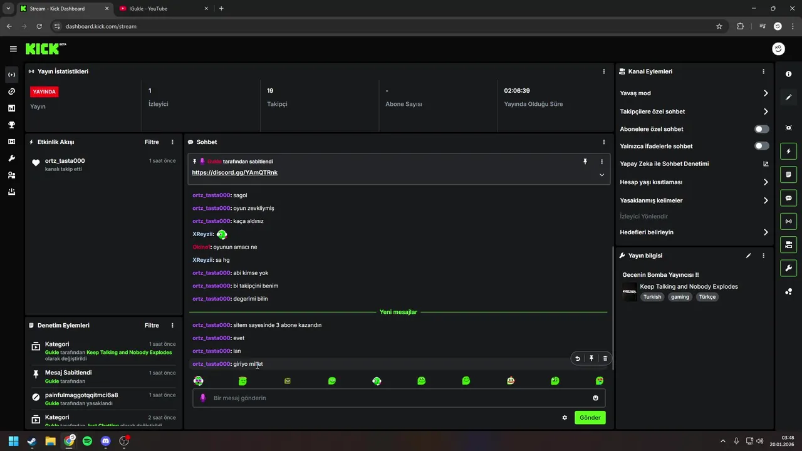Viewport: 802px width, 451px height.
Task: Open the Yayın bilgisi panel options menu
Action: click(763, 256)
